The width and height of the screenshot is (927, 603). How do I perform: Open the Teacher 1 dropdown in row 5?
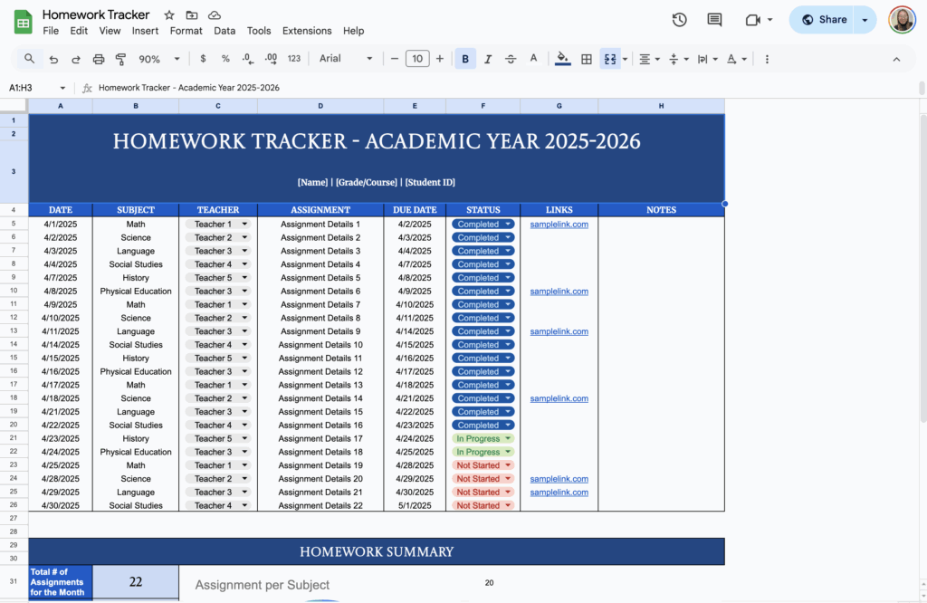tap(217, 224)
